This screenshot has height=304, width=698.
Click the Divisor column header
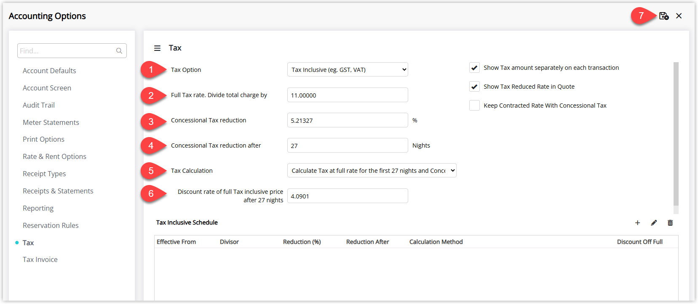click(229, 242)
